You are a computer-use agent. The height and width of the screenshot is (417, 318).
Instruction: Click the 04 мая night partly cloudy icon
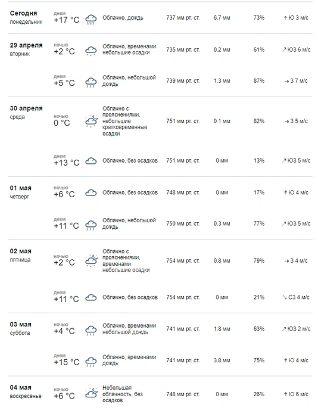click(91, 393)
